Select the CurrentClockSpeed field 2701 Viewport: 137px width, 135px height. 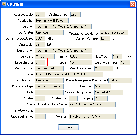[x=40, y=38]
